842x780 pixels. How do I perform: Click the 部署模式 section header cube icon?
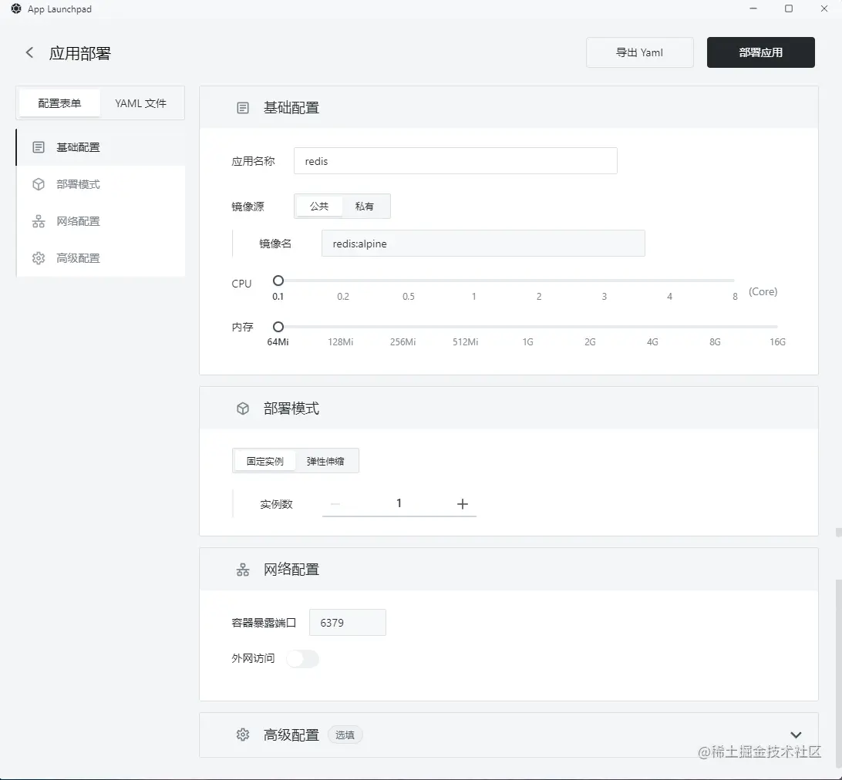click(x=243, y=408)
